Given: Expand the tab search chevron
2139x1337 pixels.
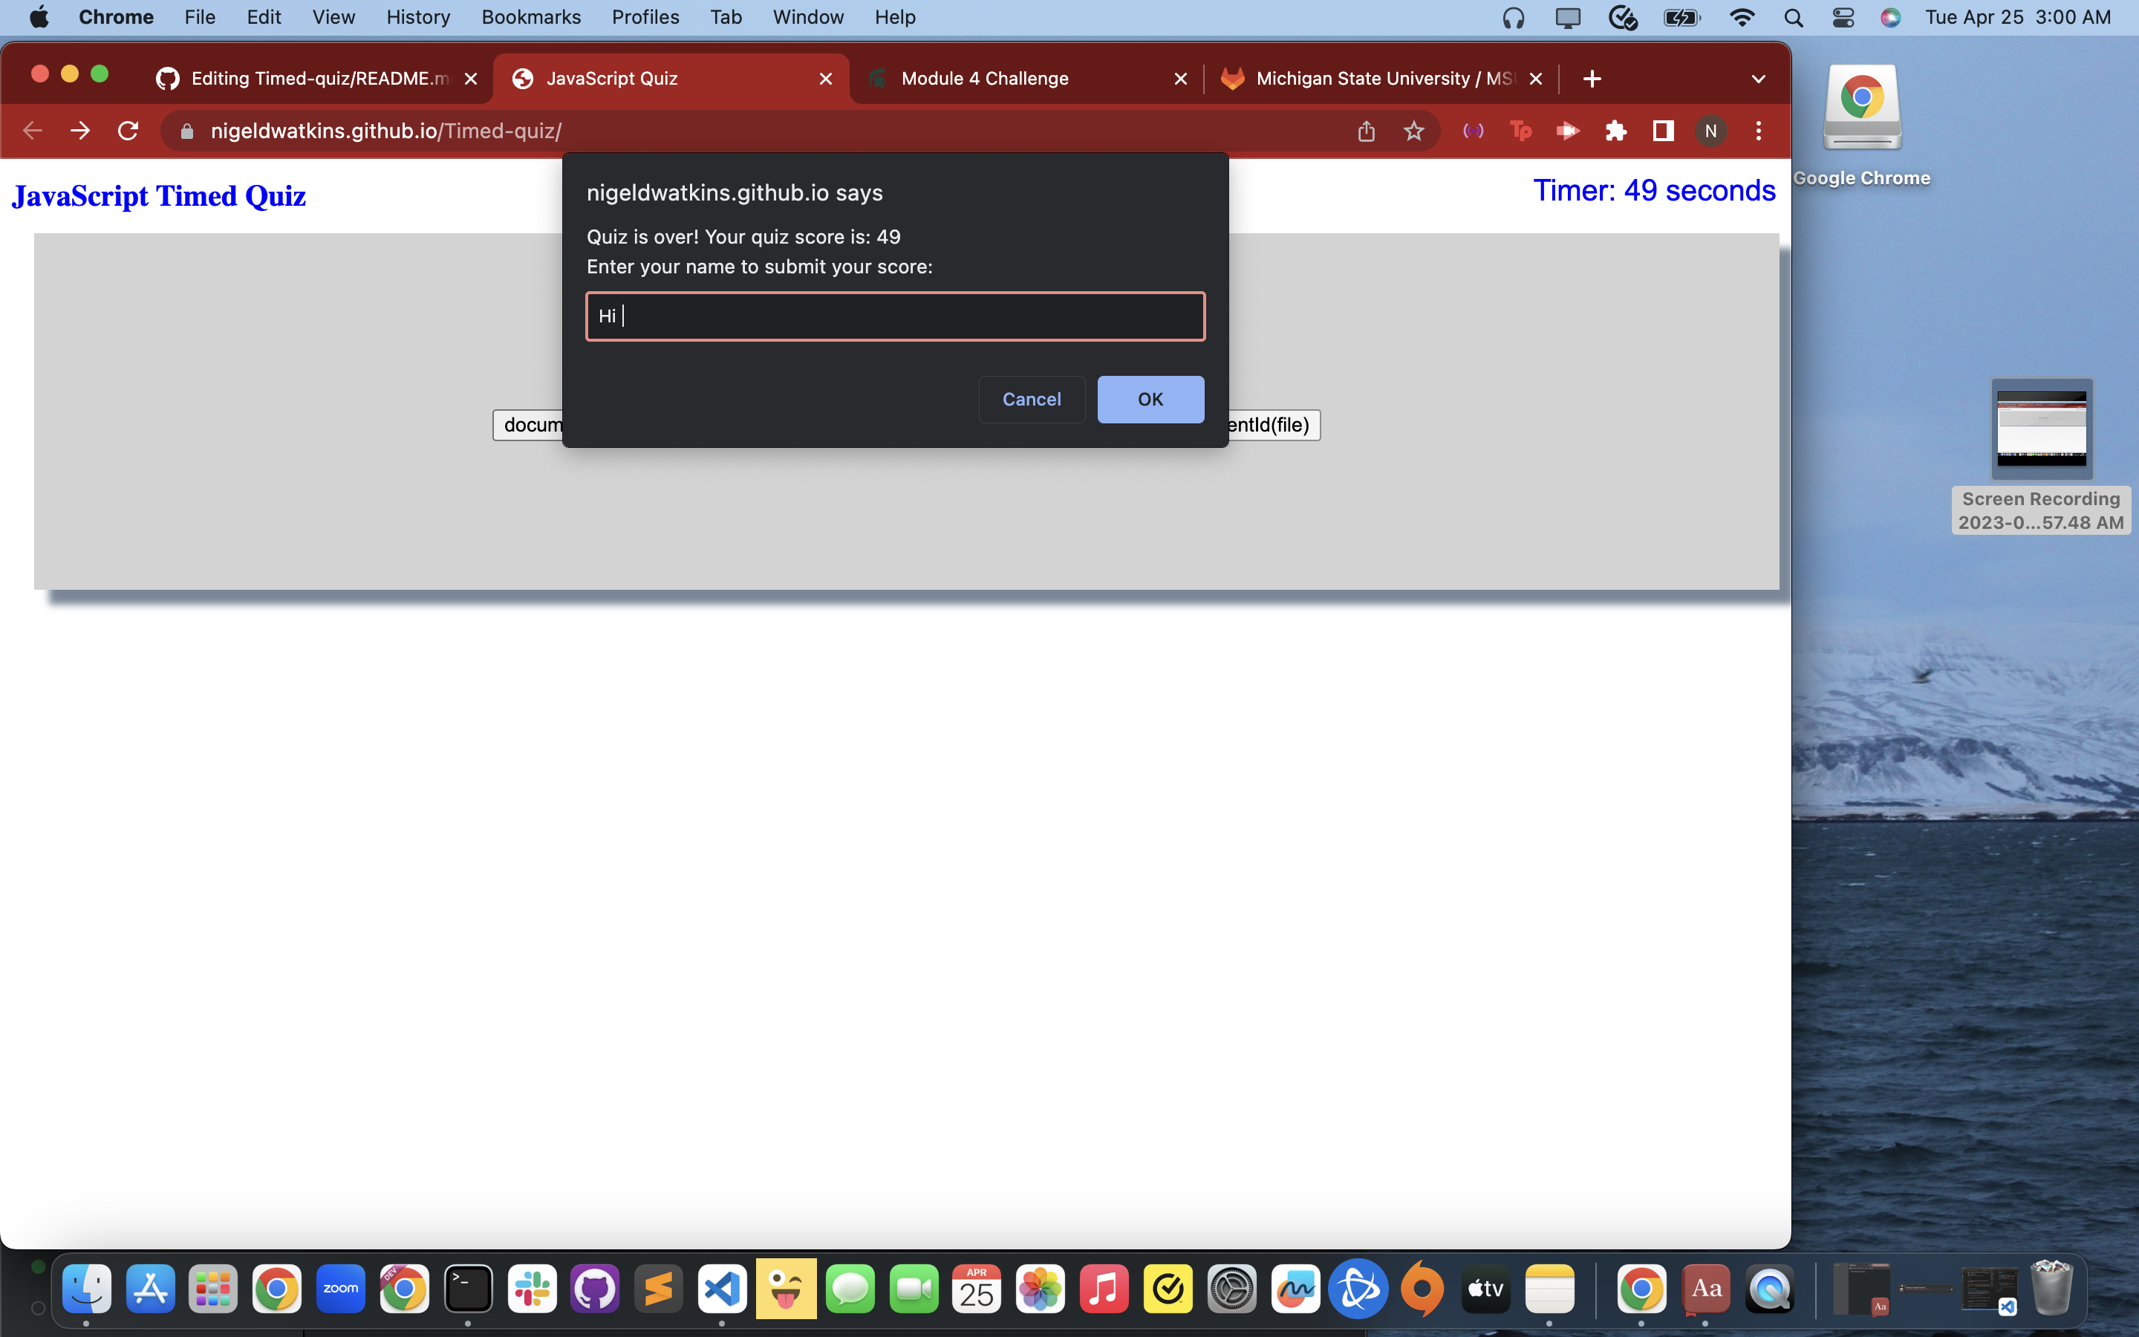Looking at the screenshot, I should pos(1758,79).
